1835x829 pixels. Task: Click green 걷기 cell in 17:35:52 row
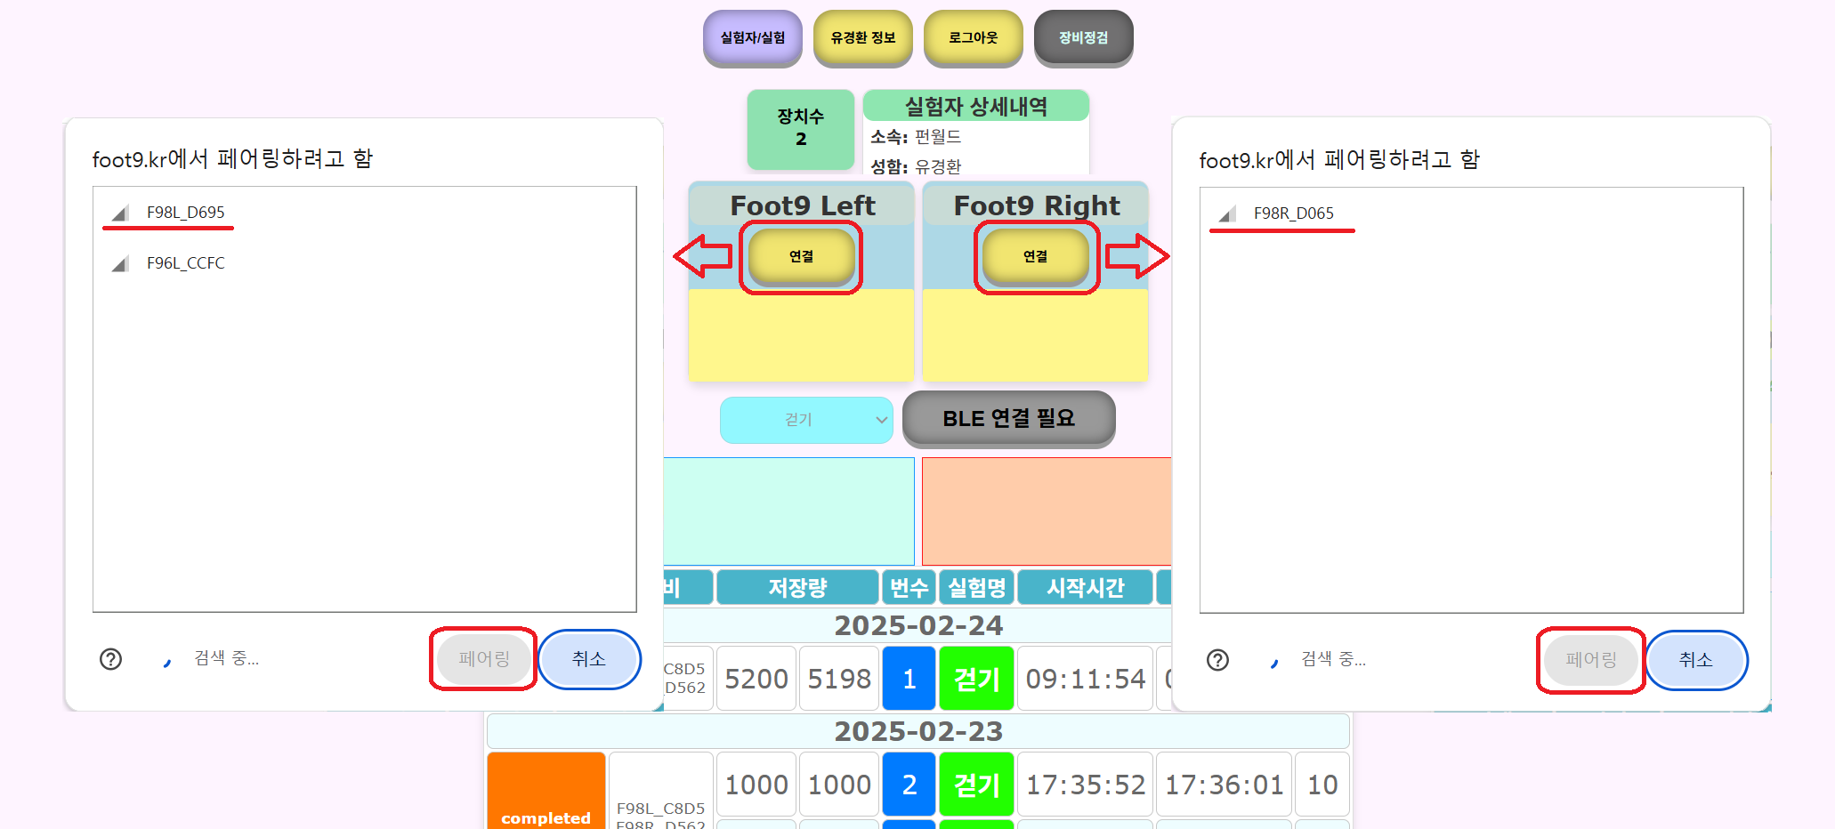[x=977, y=785]
